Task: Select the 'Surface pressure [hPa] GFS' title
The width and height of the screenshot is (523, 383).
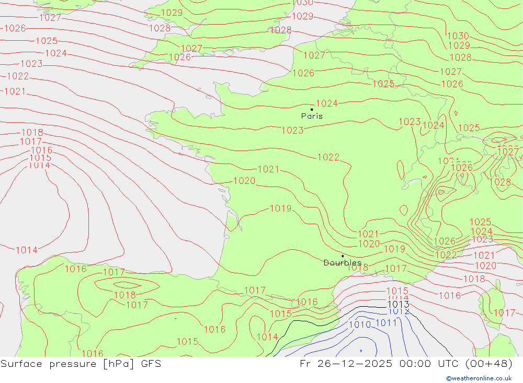Action: click(x=81, y=364)
